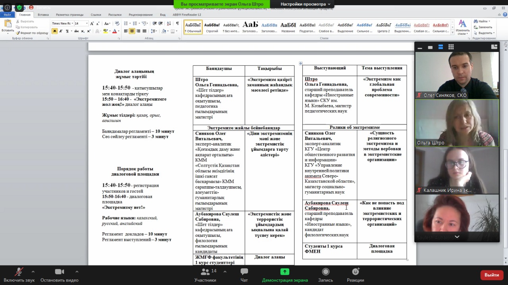Click the Shrink Font icon
The height and width of the screenshot is (285, 508).
(99, 23)
